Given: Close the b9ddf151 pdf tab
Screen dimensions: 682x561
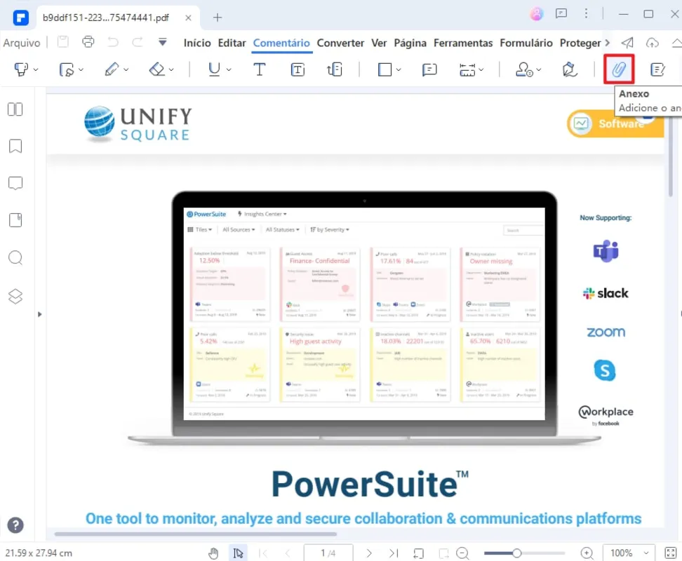Looking at the screenshot, I should [188, 18].
